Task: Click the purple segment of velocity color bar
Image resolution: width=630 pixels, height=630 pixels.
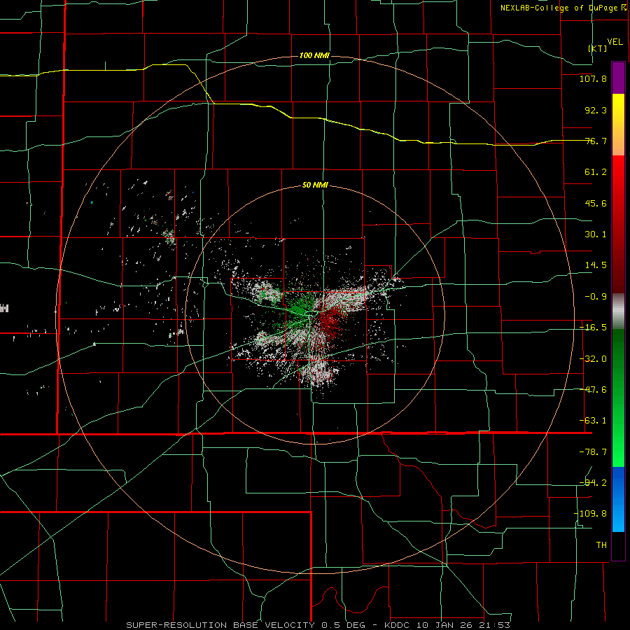Action: pyautogui.click(x=618, y=78)
